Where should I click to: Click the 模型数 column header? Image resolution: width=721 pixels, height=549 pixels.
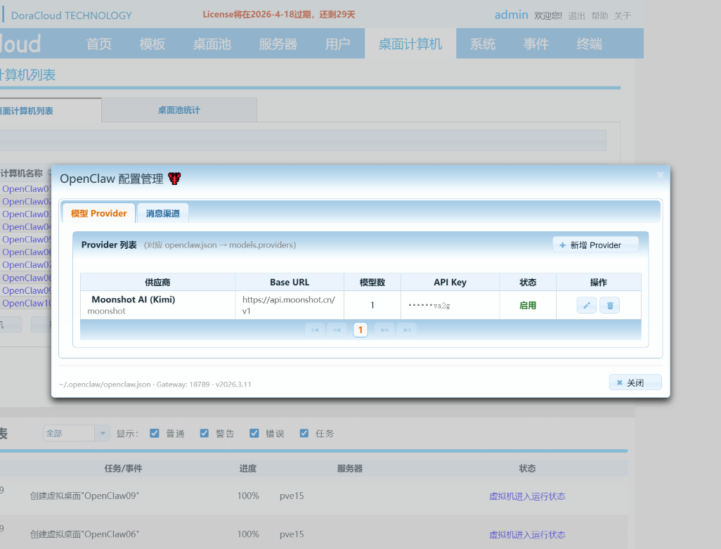372,283
